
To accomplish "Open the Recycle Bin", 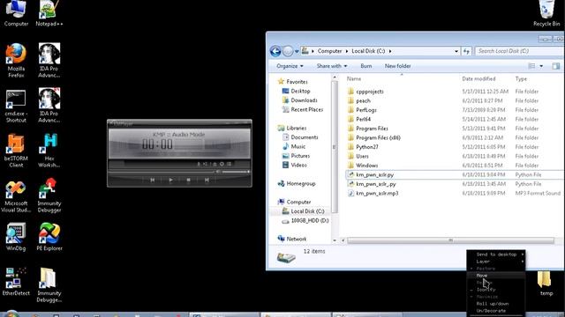I will coord(546,14).
